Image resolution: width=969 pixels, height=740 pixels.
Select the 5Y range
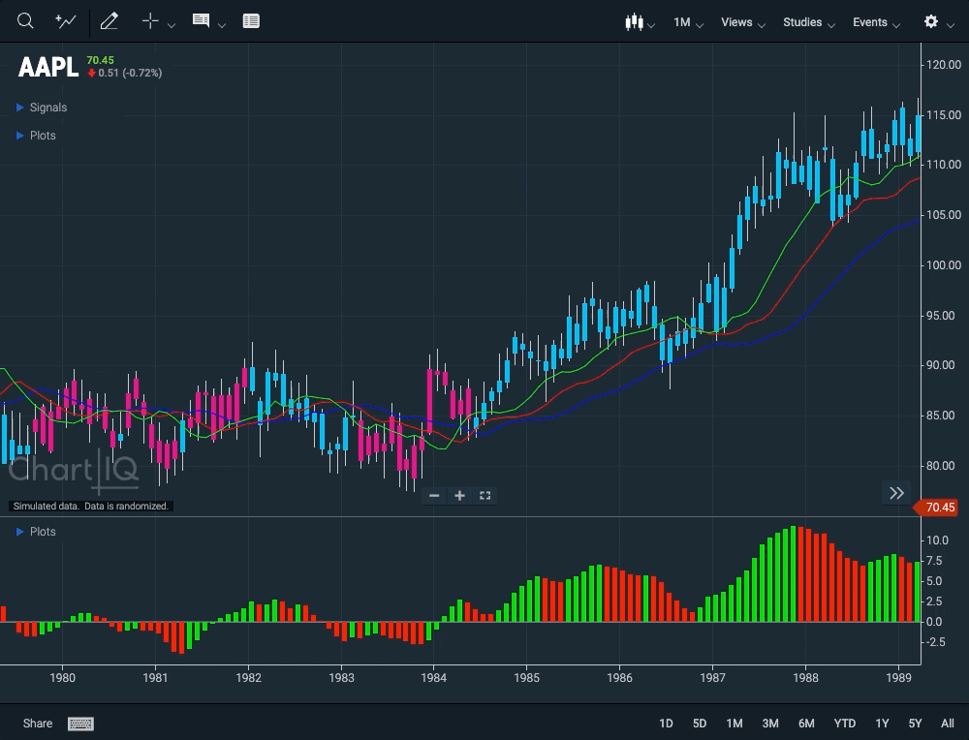tap(916, 724)
